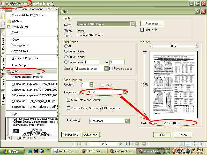Click the next view round button

pos(144,144)
